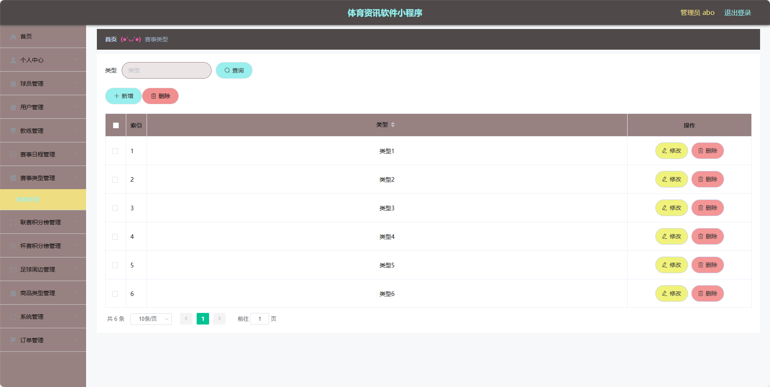
Task: Expand the 教练管理 menu chevron
Action: tap(75, 130)
